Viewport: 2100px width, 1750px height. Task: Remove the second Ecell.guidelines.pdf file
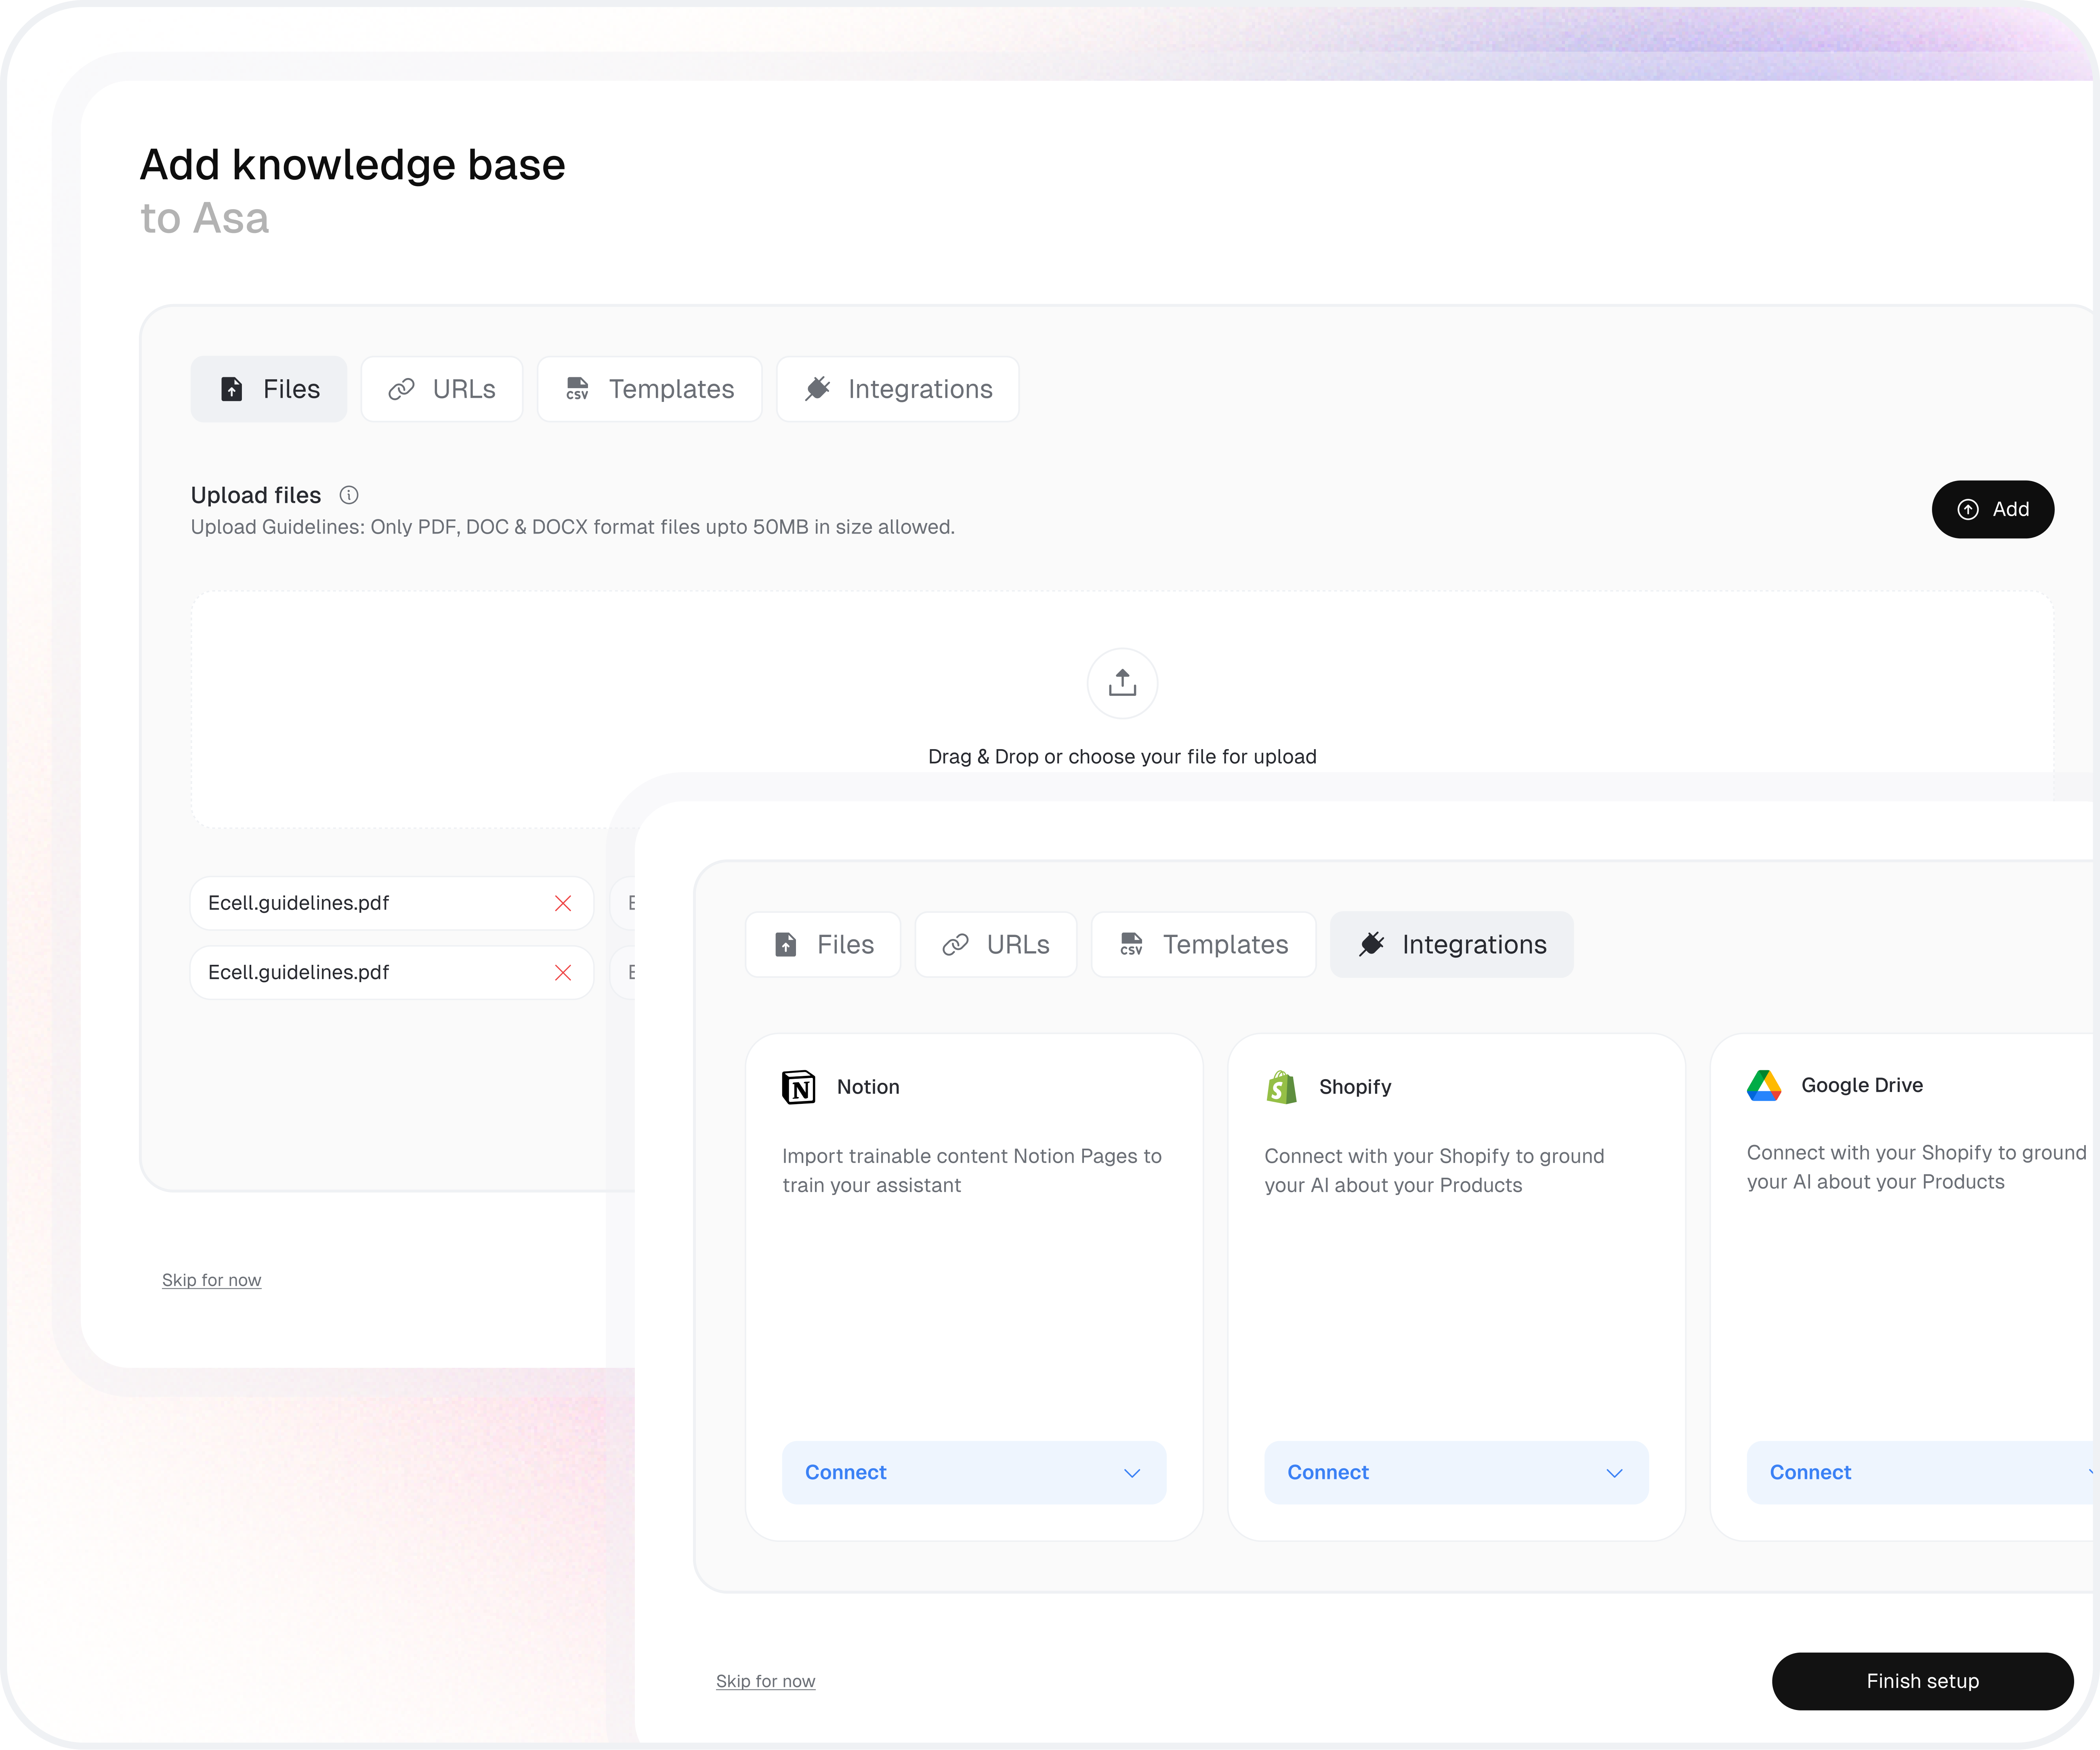click(x=563, y=972)
